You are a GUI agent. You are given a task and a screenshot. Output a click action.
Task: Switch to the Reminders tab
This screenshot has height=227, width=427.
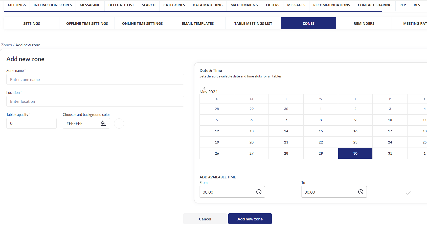click(x=364, y=24)
